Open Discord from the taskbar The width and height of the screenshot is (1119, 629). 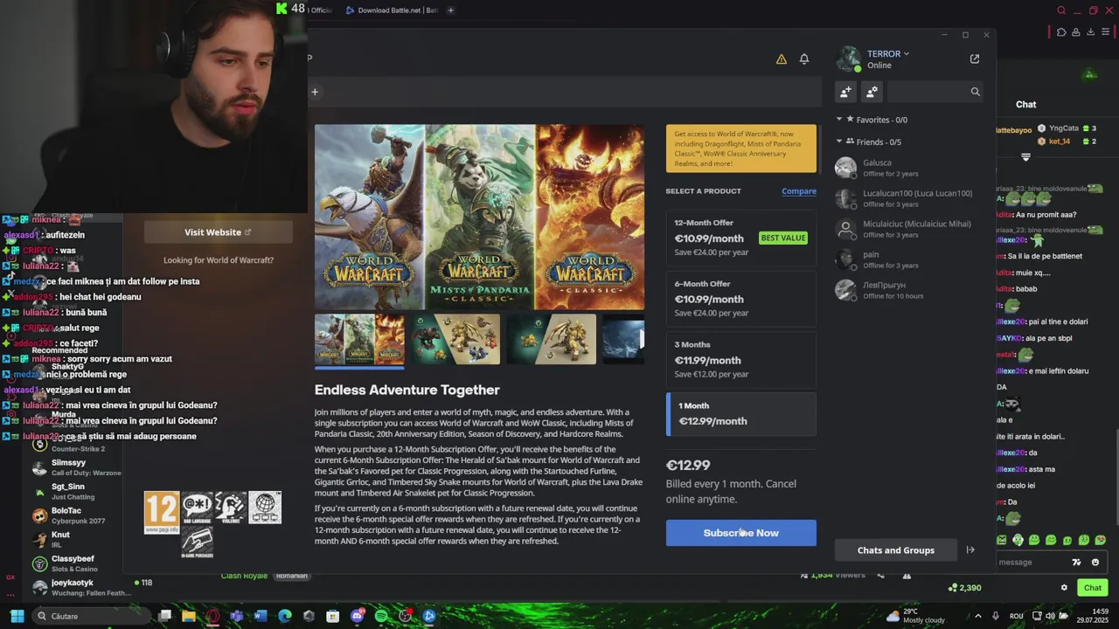point(357,616)
